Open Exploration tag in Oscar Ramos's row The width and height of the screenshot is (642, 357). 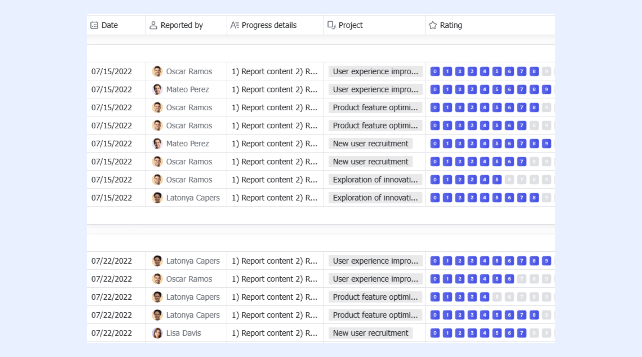pyautogui.click(x=375, y=179)
